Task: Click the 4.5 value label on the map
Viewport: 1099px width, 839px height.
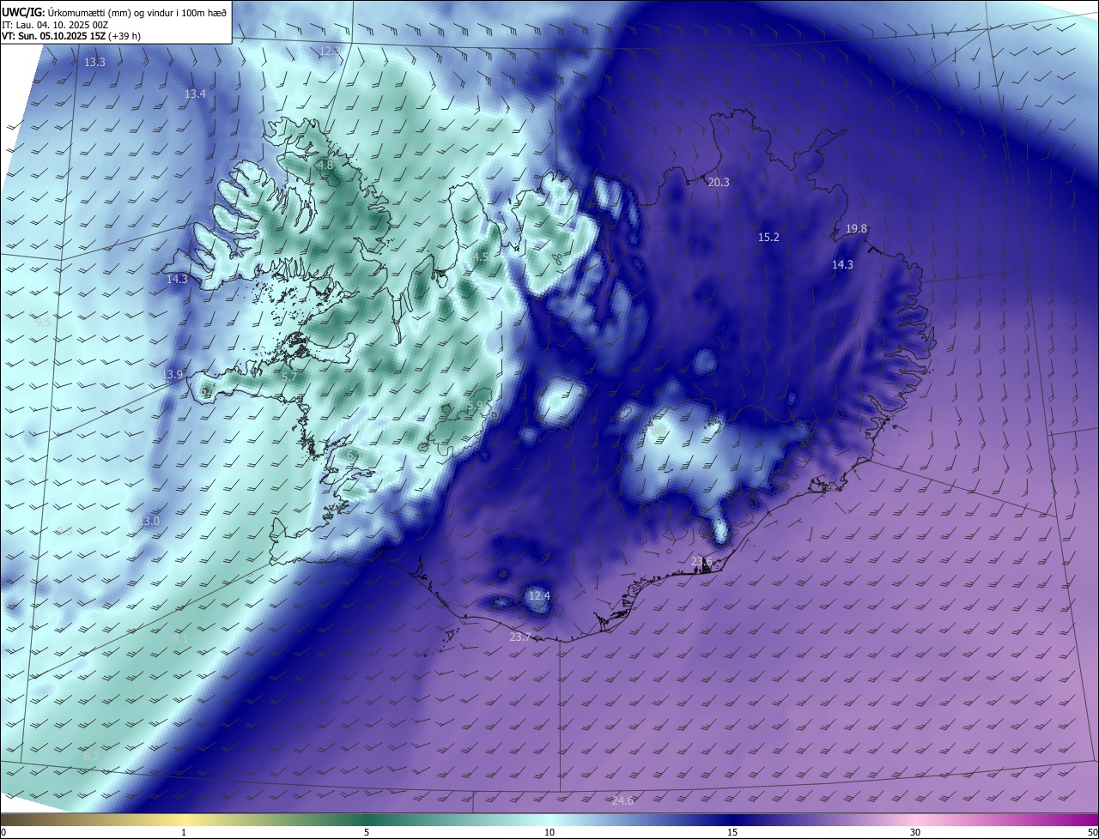Action: coord(482,257)
